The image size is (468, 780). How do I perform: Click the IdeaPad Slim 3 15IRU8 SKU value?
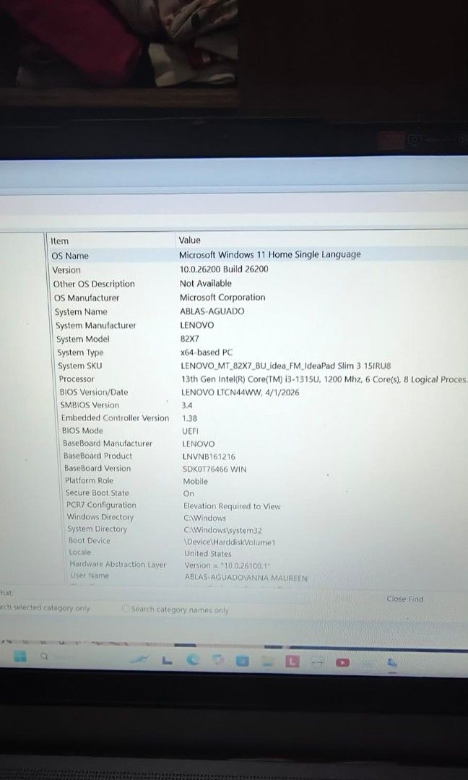pyautogui.click(x=287, y=365)
